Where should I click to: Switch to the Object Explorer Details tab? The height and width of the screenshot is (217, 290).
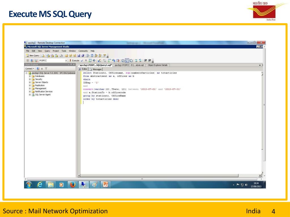(157, 65)
